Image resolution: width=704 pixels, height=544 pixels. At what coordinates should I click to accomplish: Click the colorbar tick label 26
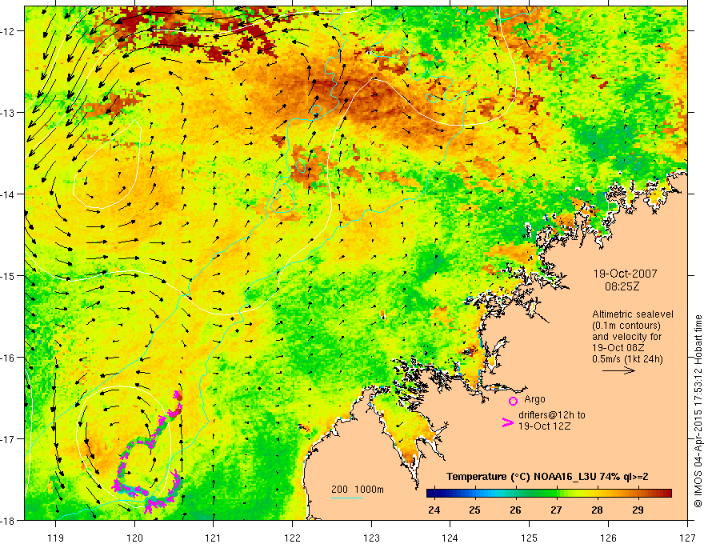pos(515,510)
